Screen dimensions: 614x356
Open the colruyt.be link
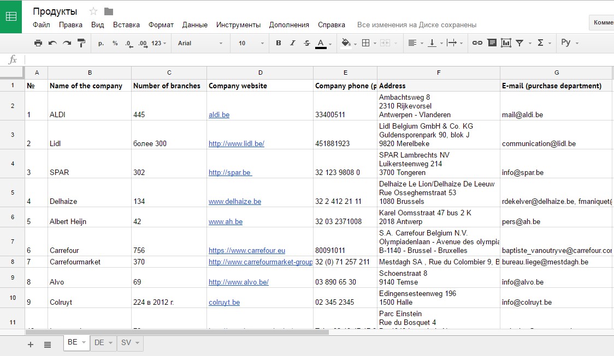(224, 303)
